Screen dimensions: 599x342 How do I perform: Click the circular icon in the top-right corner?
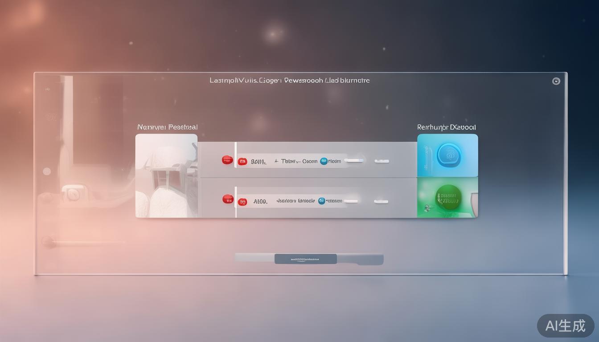click(x=556, y=81)
